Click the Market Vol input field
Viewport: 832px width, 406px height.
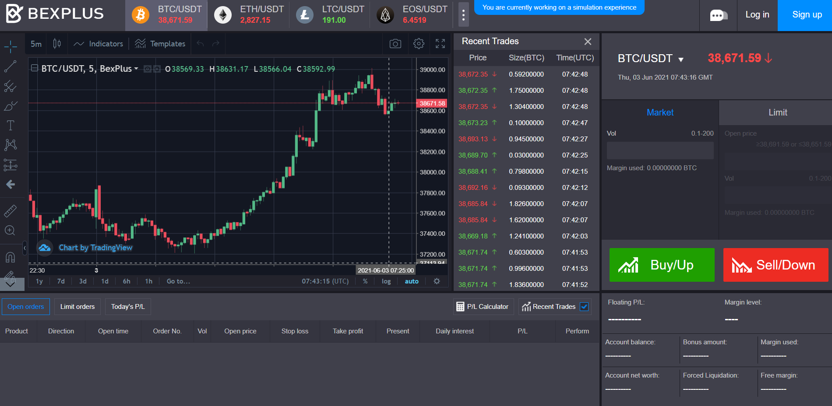coord(660,150)
